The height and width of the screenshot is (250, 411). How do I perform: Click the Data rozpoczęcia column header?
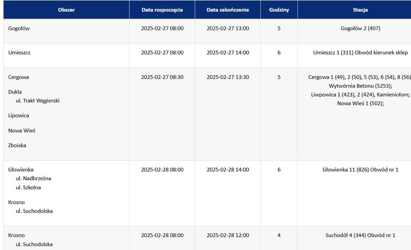pyautogui.click(x=162, y=10)
